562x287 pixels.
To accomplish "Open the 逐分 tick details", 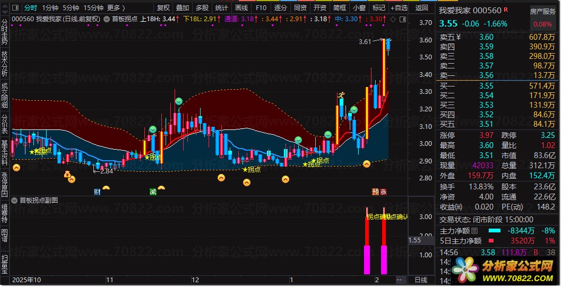I will point(280,7).
